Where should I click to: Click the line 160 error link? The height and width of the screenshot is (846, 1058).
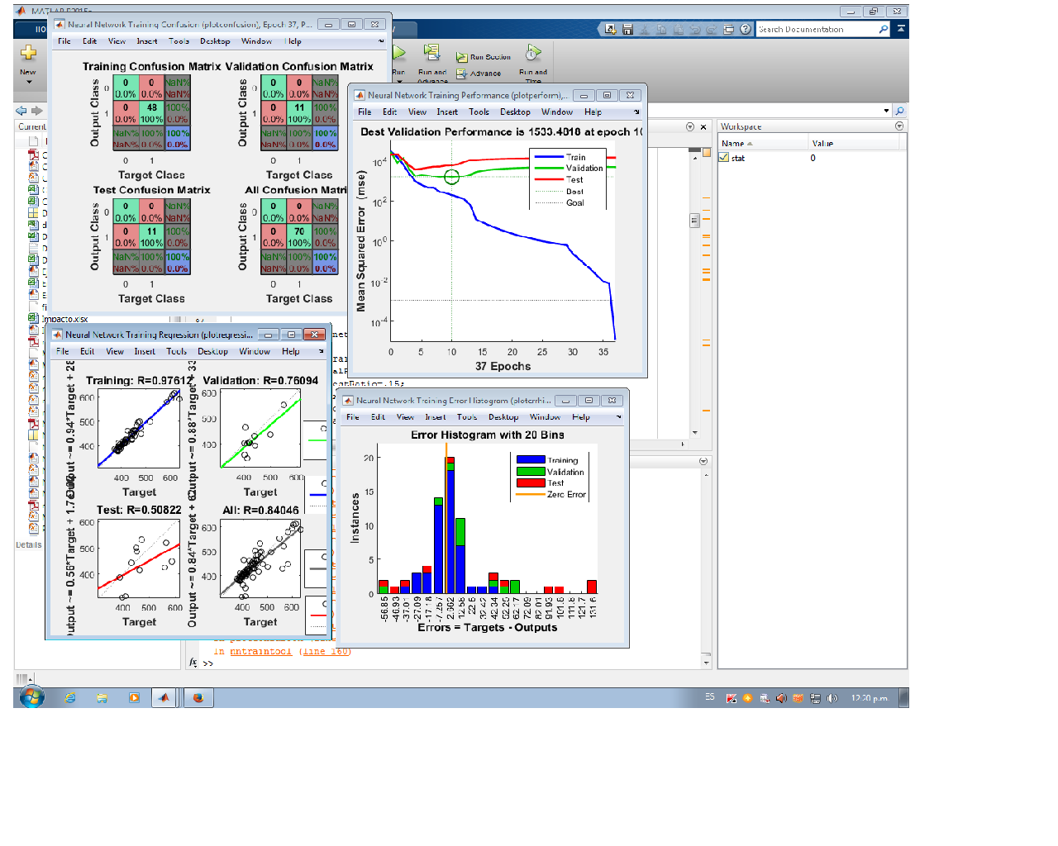coord(326,651)
